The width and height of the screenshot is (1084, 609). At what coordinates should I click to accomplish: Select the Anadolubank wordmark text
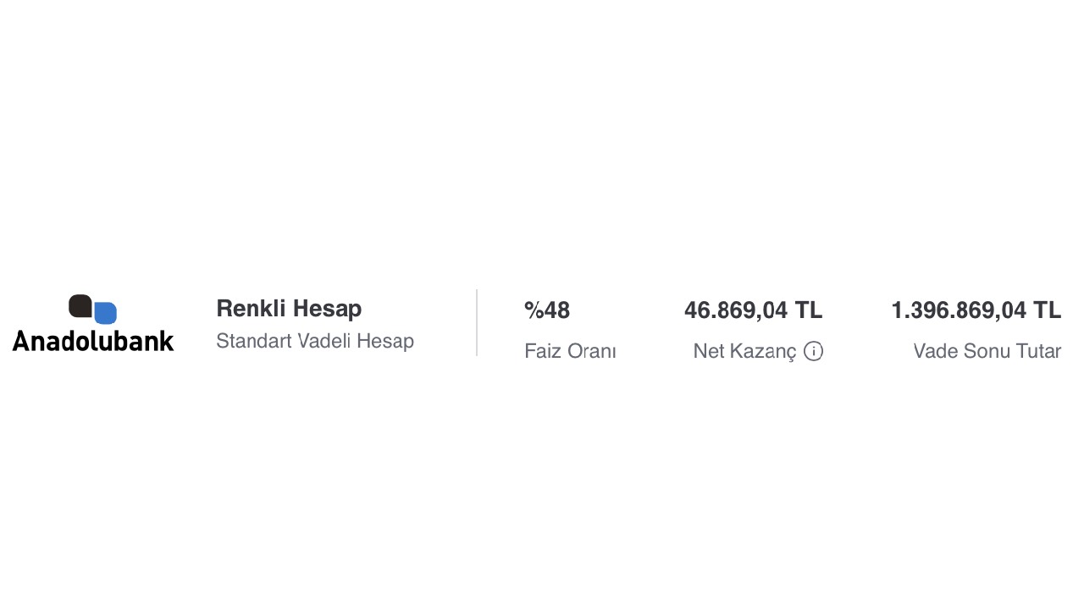[x=93, y=341]
